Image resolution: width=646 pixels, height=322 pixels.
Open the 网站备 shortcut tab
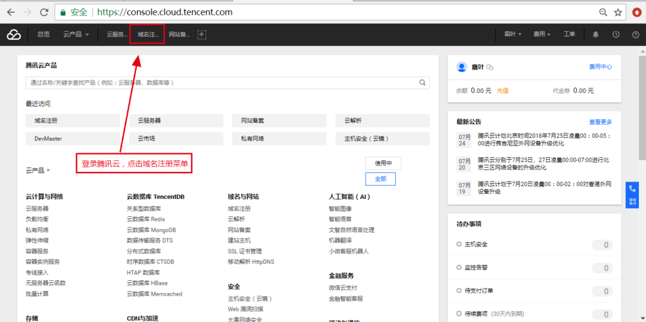180,35
